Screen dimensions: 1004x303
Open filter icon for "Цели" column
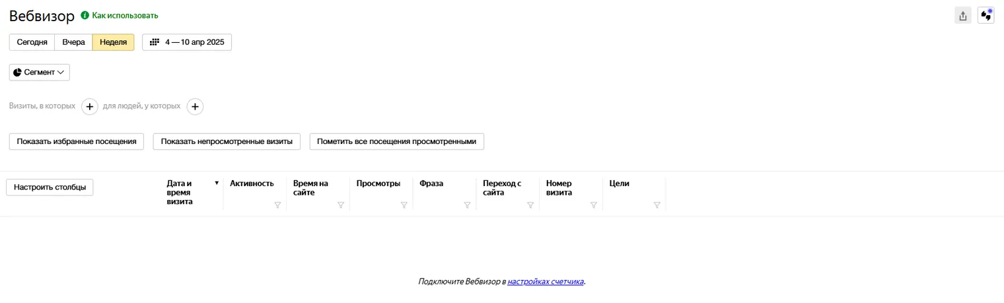(x=657, y=205)
